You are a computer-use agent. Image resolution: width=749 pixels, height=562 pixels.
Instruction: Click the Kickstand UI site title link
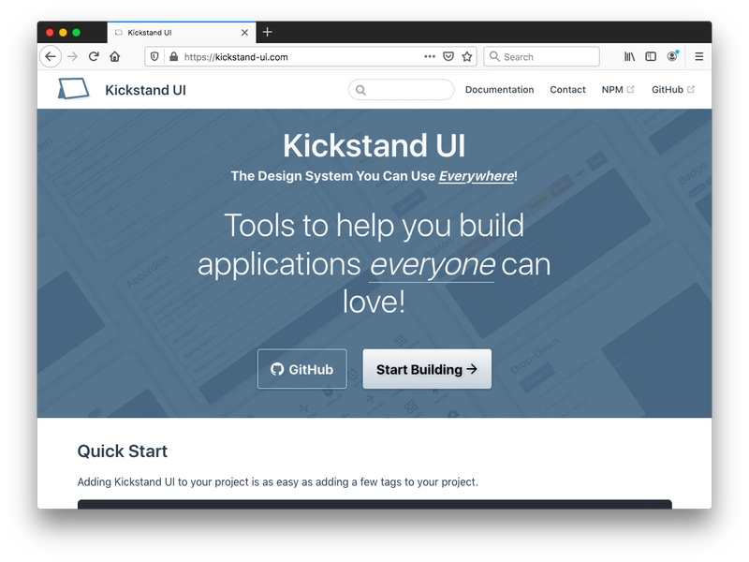(x=145, y=90)
